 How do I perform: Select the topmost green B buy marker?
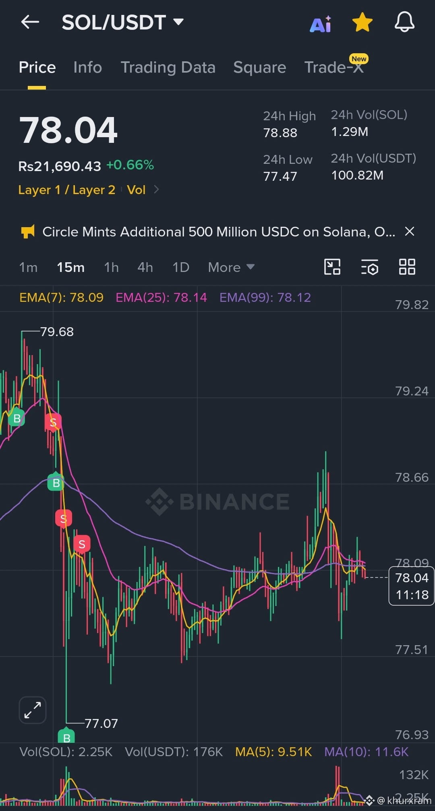tap(17, 418)
